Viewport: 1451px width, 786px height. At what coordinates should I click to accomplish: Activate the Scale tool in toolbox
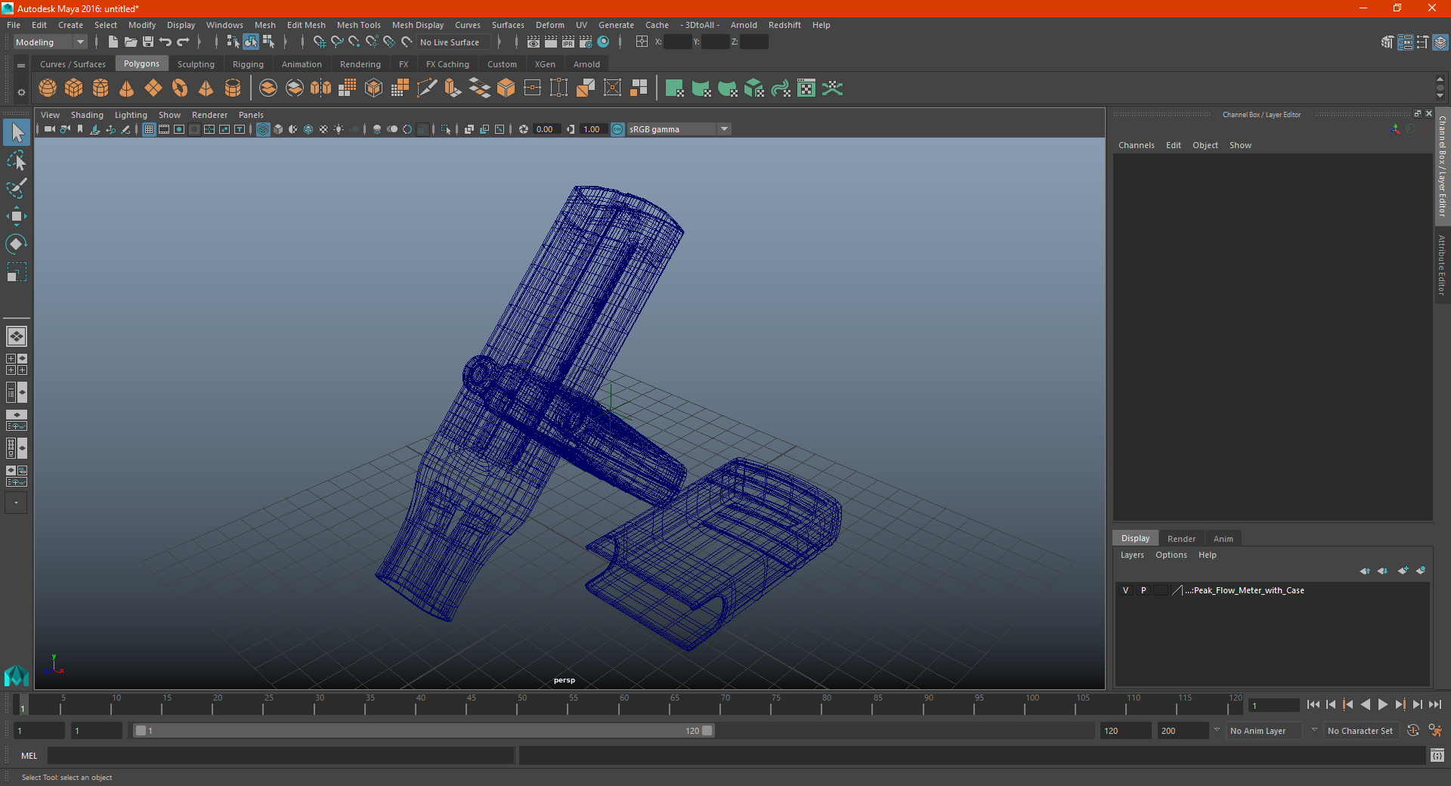pyautogui.click(x=17, y=272)
